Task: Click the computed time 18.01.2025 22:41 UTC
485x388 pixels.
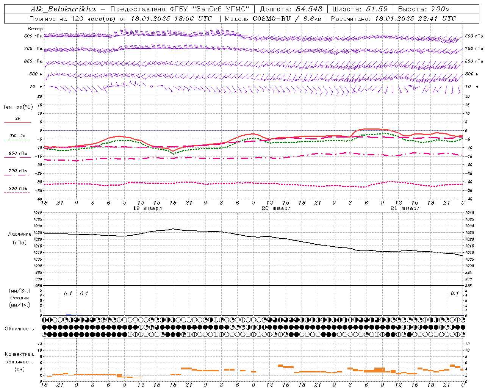Action: click(x=415, y=19)
